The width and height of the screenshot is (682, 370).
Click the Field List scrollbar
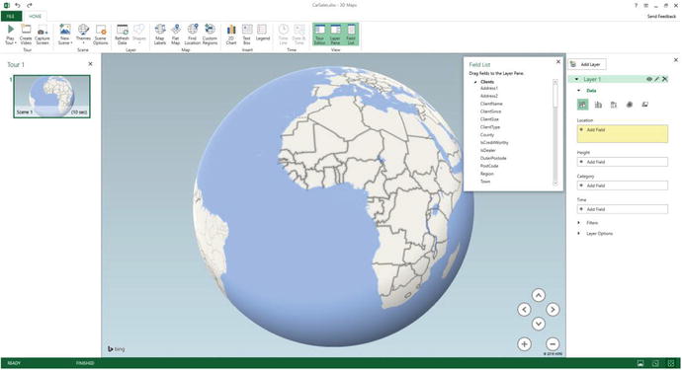click(555, 132)
